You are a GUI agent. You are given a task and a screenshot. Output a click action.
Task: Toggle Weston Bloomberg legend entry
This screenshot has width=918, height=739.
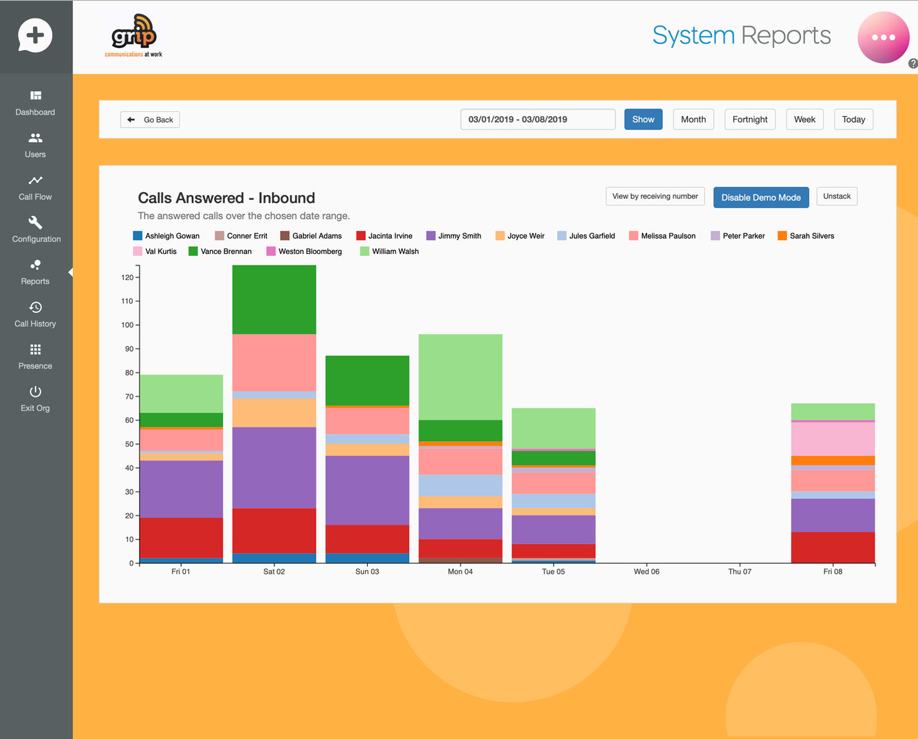[x=304, y=251]
